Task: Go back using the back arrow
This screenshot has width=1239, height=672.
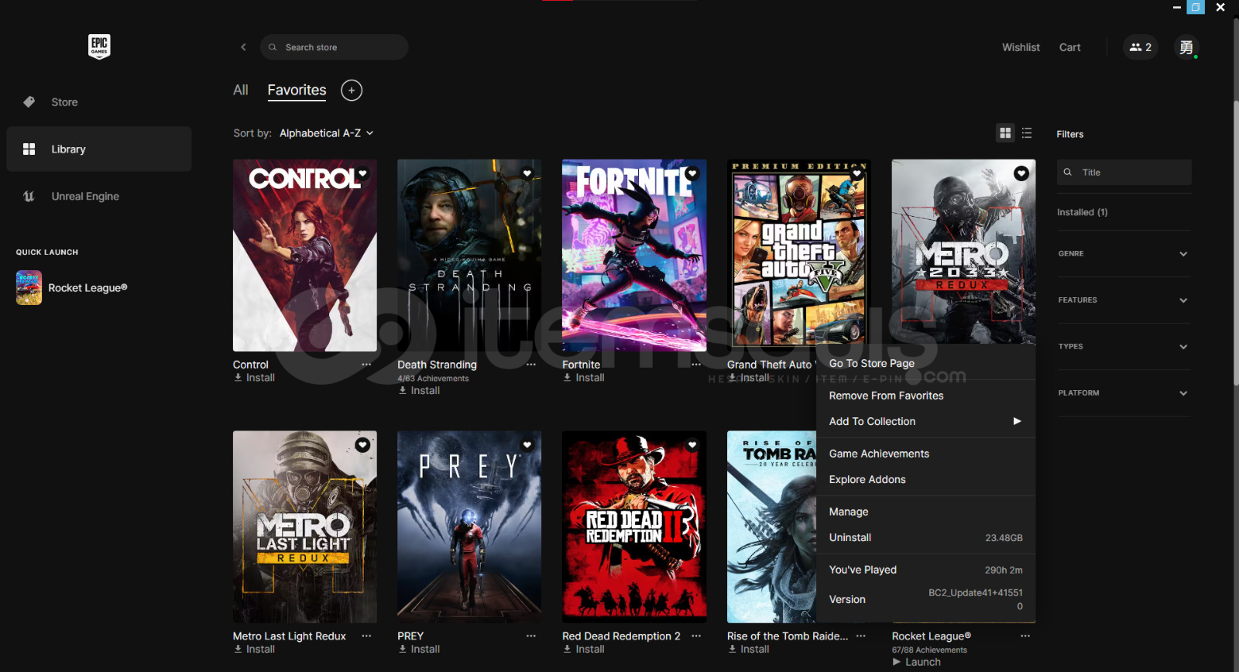Action: (x=243, y=47)
